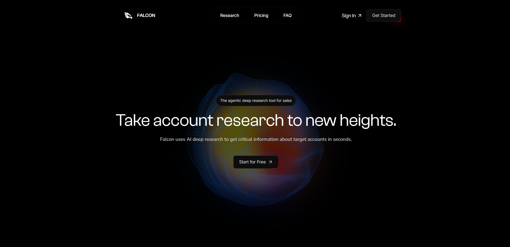Image resolution: width=510 pixels, height=247 pixels.
Task: Click the agentic deep research badge pill
Action: (x=255, y=100)
